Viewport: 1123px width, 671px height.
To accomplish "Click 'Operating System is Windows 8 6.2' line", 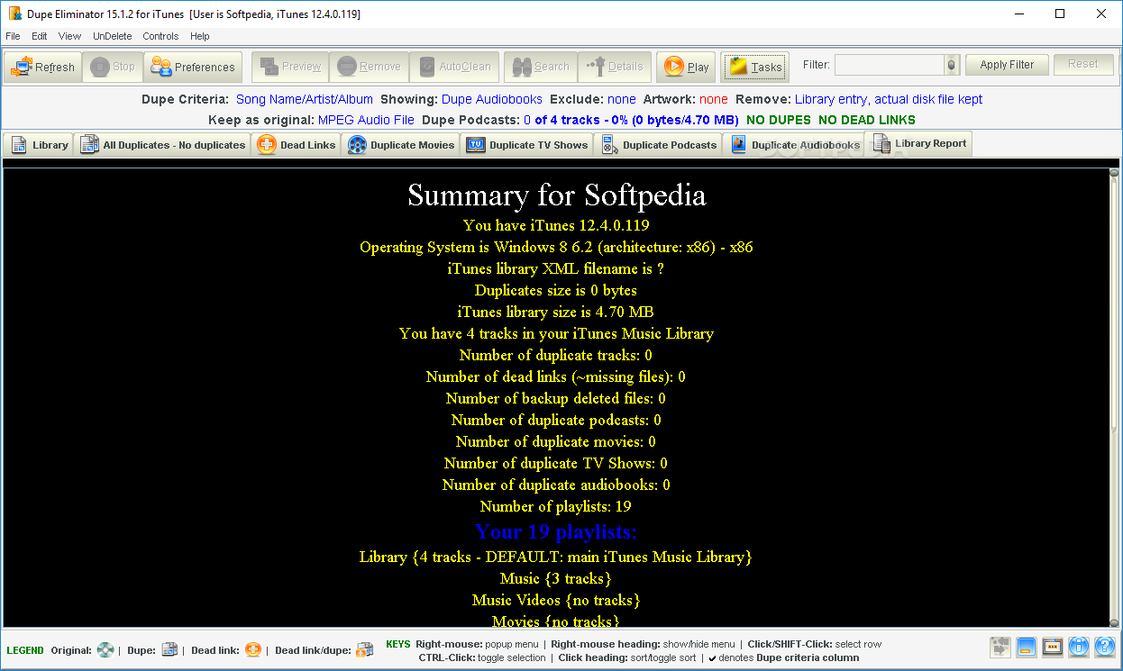I will click(x=556, y=247).
